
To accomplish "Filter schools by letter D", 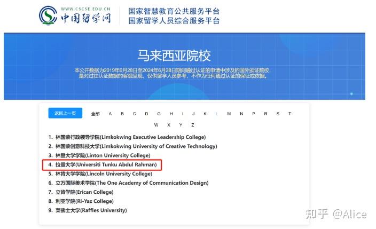I will point(146,114).
